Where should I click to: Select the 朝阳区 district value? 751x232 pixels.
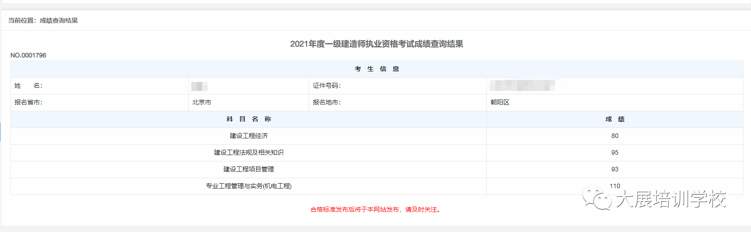click(x=500, y=102)
